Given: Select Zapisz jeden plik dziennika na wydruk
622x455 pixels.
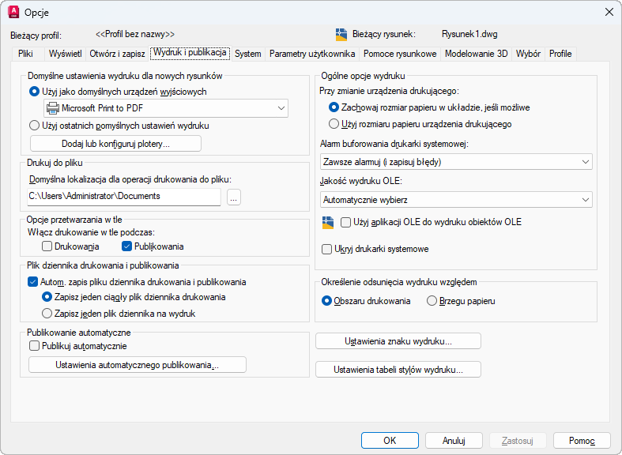Looking at the screenshot, I should tap(47, 314).
